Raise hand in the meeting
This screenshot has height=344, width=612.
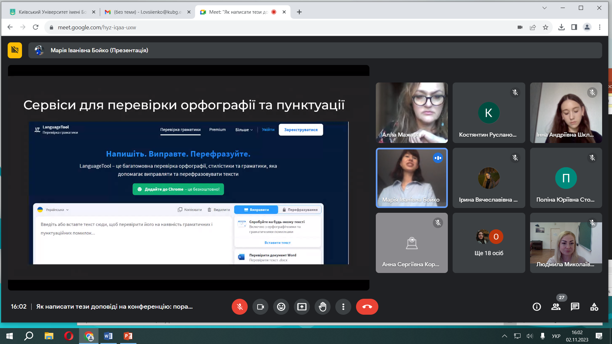pyautogui.click(x=323, y=307)
